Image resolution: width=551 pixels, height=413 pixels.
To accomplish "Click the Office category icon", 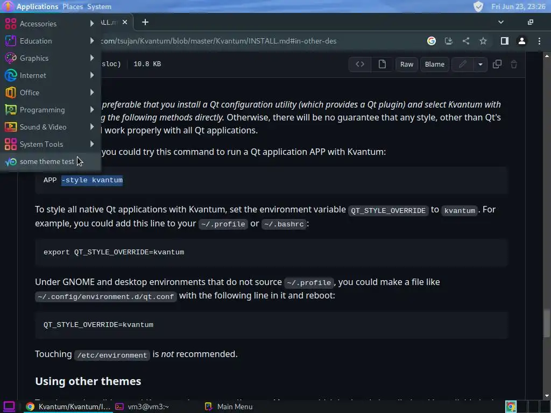I will click(11, 92).
